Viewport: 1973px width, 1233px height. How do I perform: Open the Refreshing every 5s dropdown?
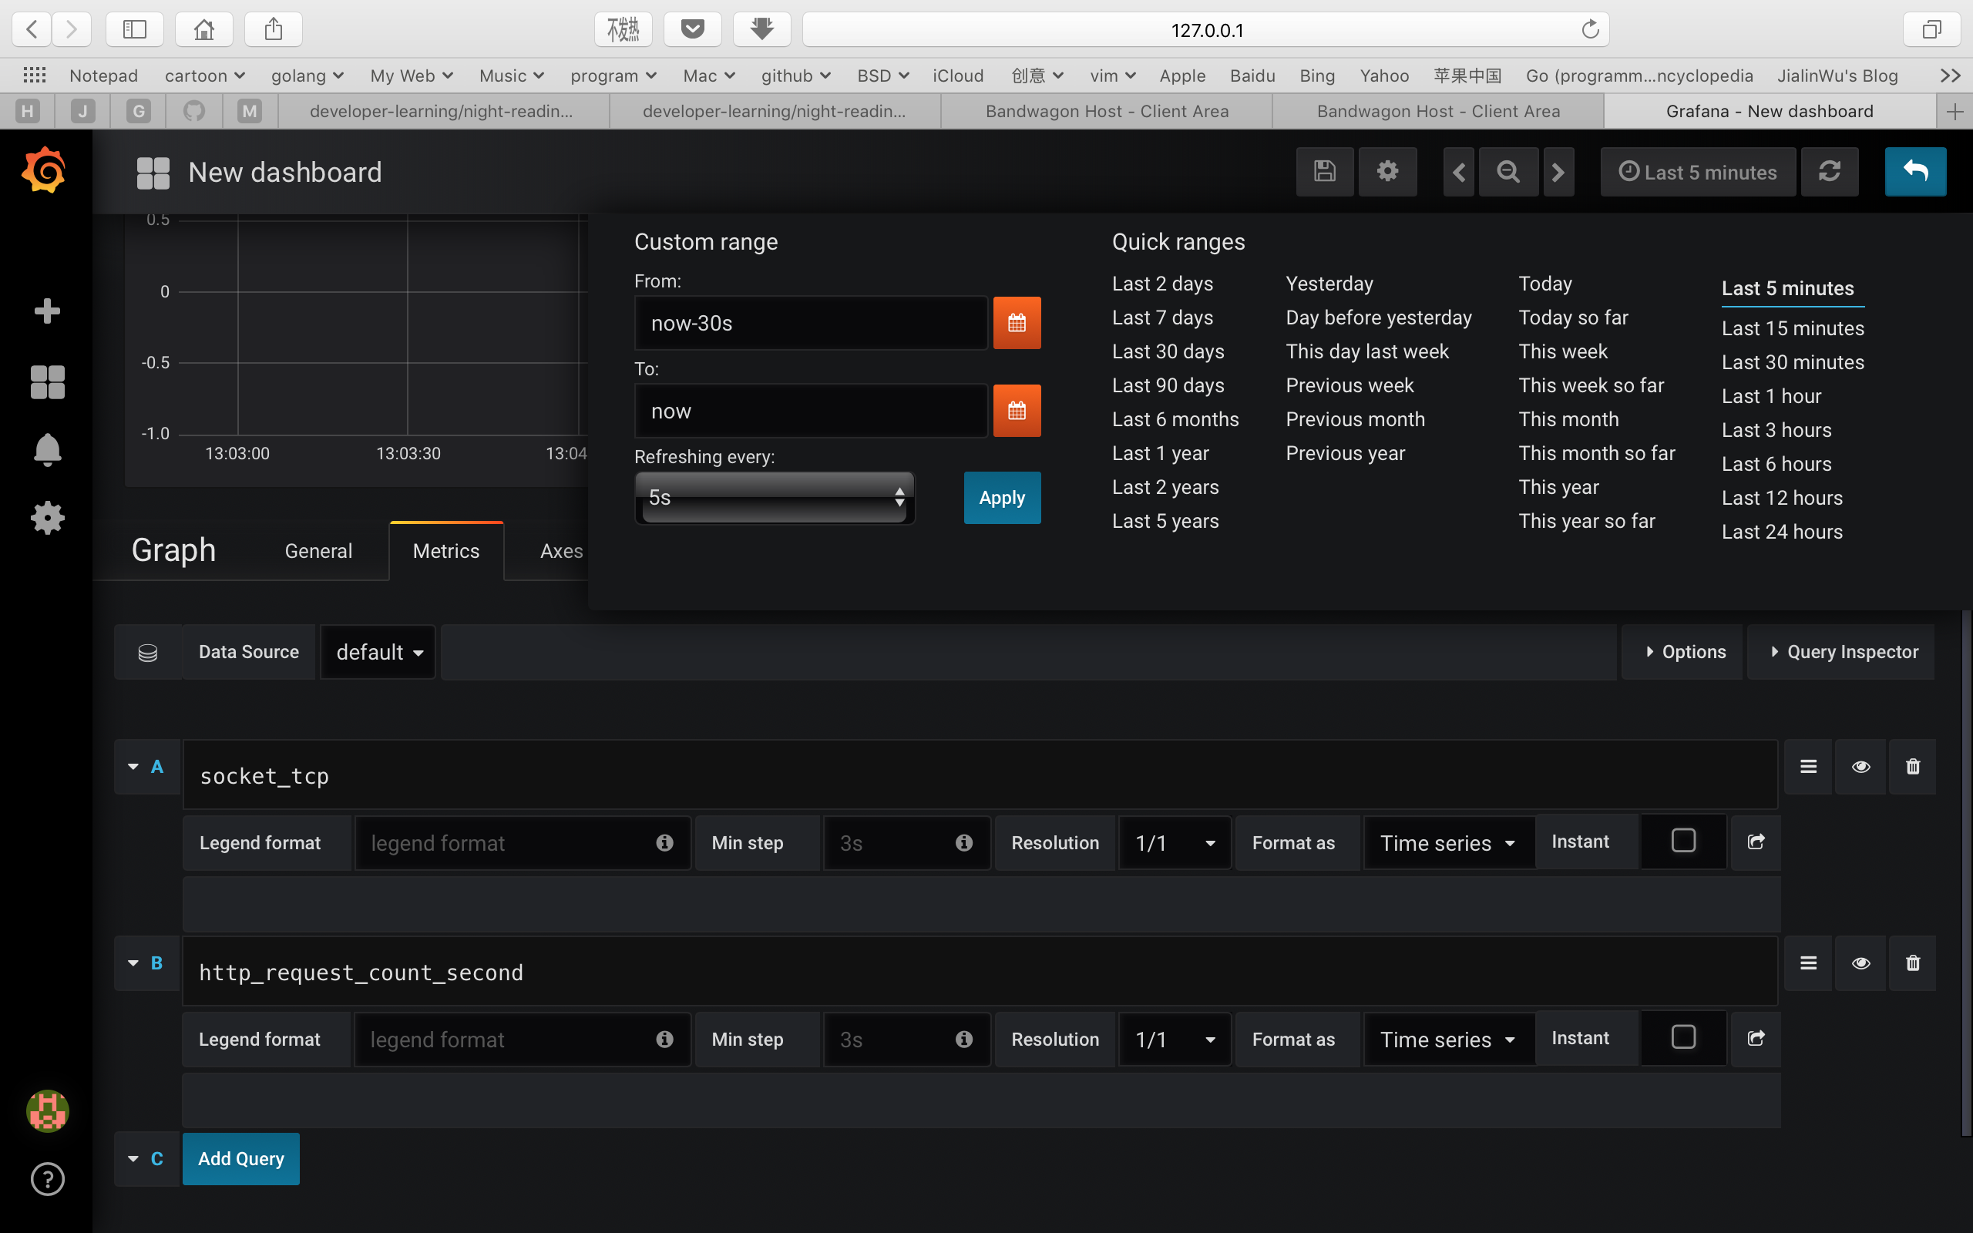[775, 498]
